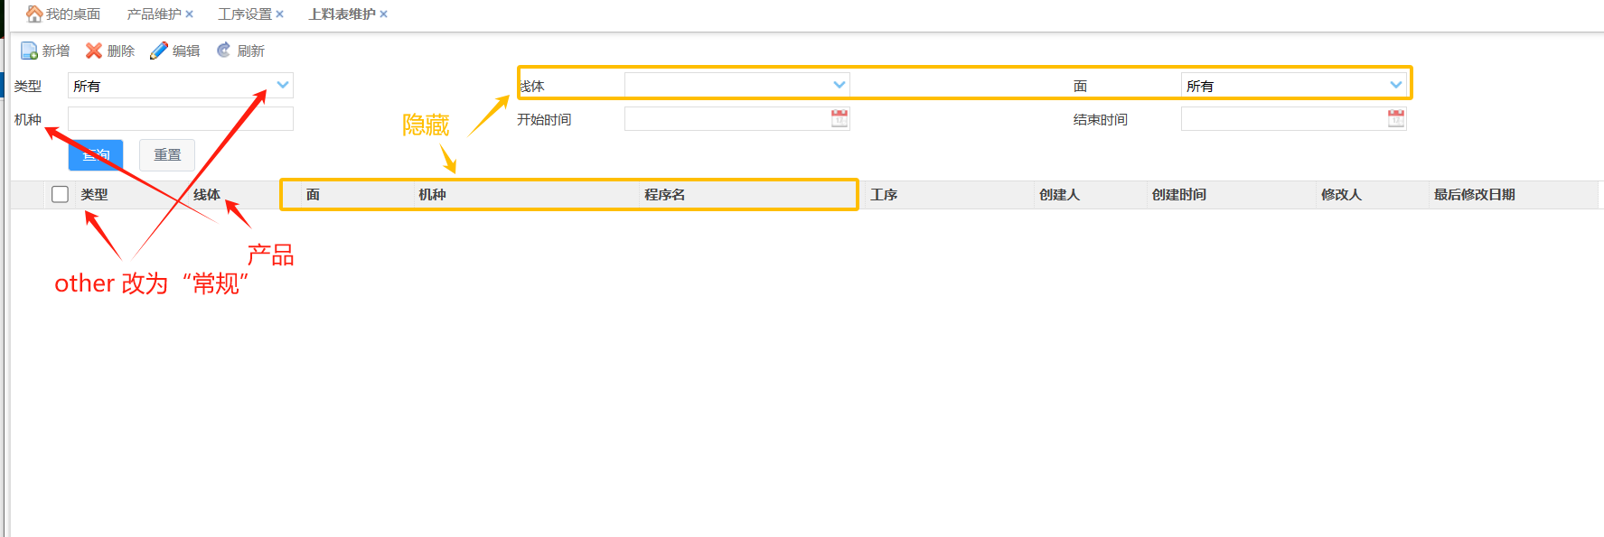Click the red 删除 delete icon
This screenshot has height=537, width=1604.
point(94,51)
